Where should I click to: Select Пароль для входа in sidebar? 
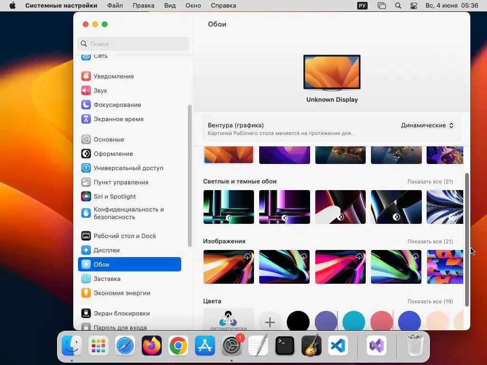[129, 327]
